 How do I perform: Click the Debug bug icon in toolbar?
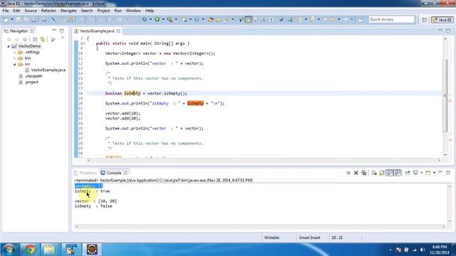pyautogui.click(x=145, y=19)
